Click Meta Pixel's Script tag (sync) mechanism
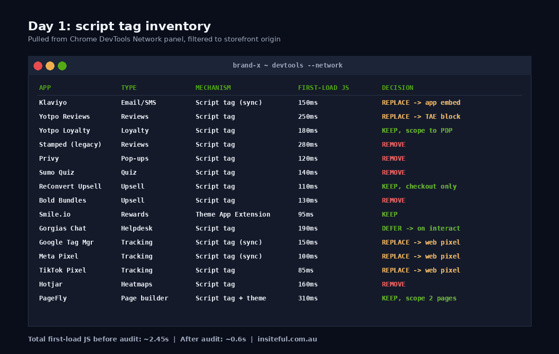The height and width of the screenshot is (354, 559). coord(229,256)
